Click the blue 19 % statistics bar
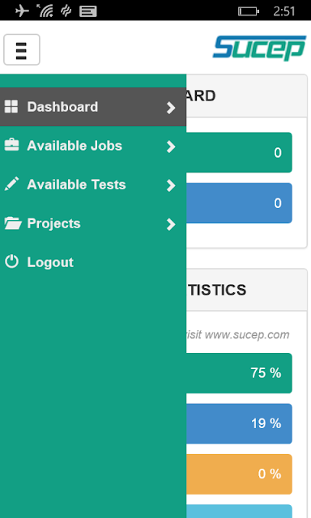The width and height of the screenshot is (311, 518). tap(239, 423)
